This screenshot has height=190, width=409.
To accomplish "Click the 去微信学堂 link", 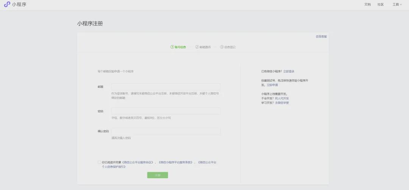I will coord(282,103).
